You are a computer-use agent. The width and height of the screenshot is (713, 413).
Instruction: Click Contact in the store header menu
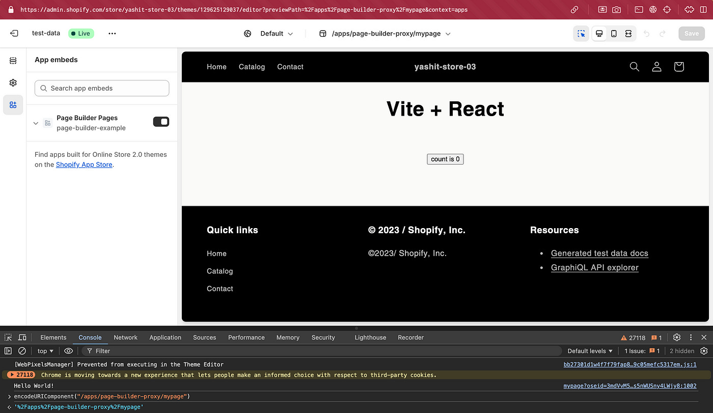290,67
